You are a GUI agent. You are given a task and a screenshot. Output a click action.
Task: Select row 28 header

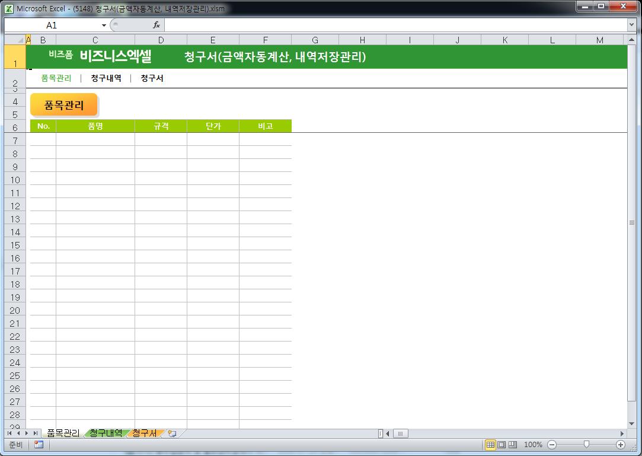15,414
